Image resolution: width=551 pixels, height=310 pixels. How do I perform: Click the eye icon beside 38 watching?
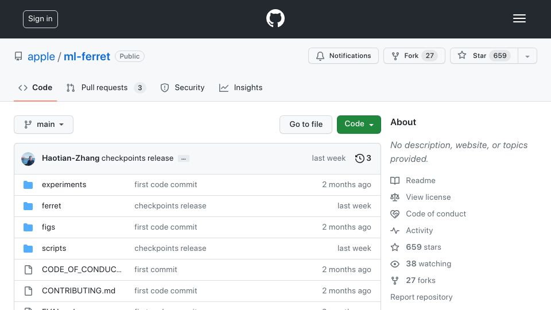(395, 264)
